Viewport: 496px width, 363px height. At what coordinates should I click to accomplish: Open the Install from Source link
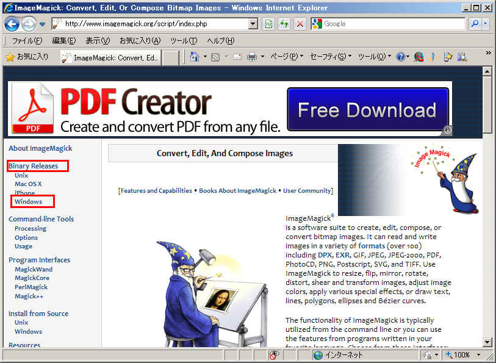tap(38, 314)
